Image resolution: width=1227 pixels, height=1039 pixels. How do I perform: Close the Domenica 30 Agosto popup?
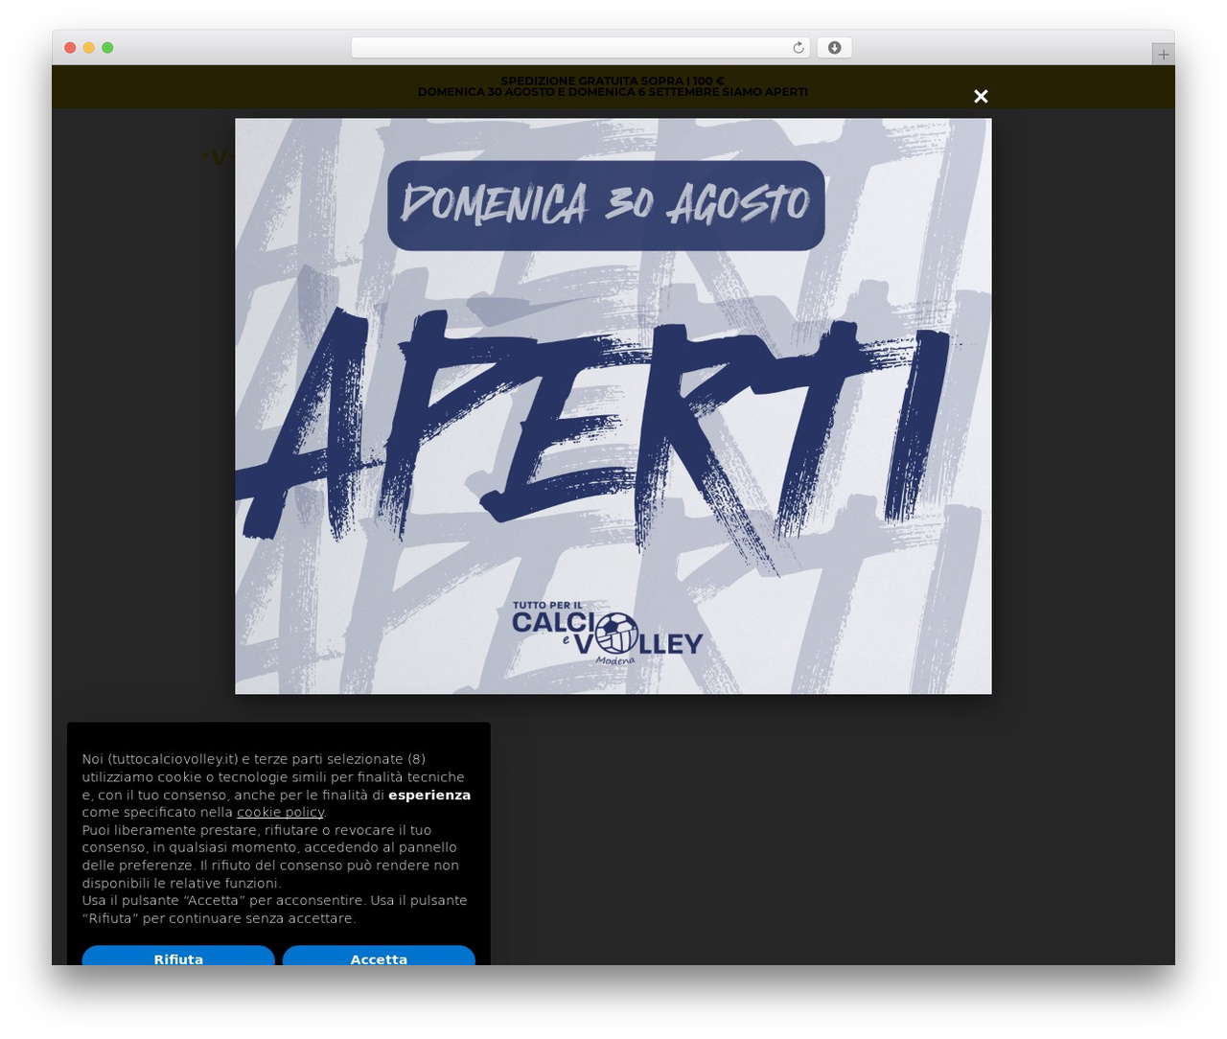tap(981, 96)
